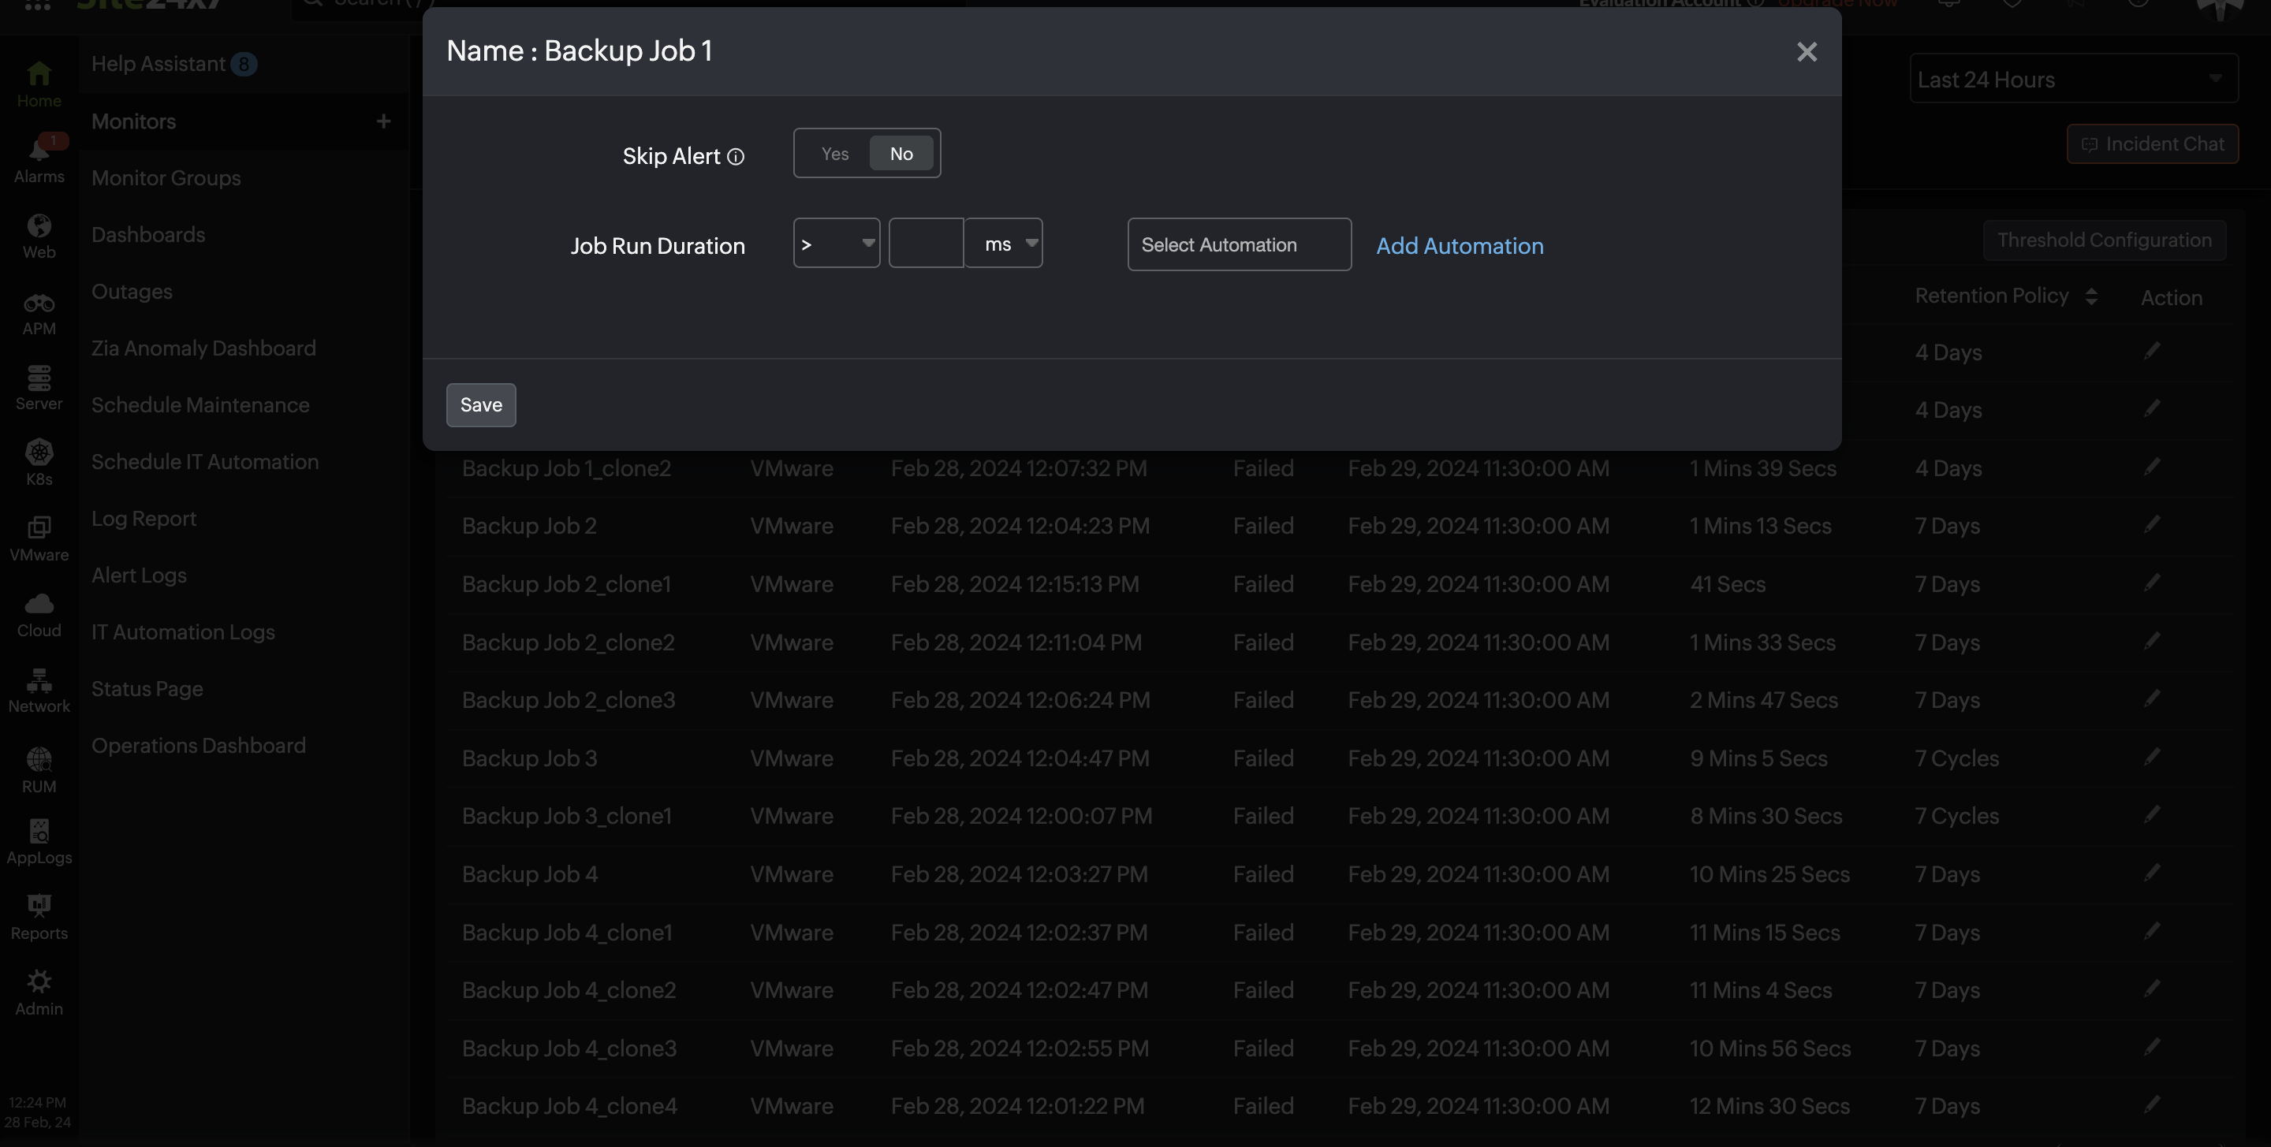
Task: Open the Server monitoring section
Action: tap(39, 386)
